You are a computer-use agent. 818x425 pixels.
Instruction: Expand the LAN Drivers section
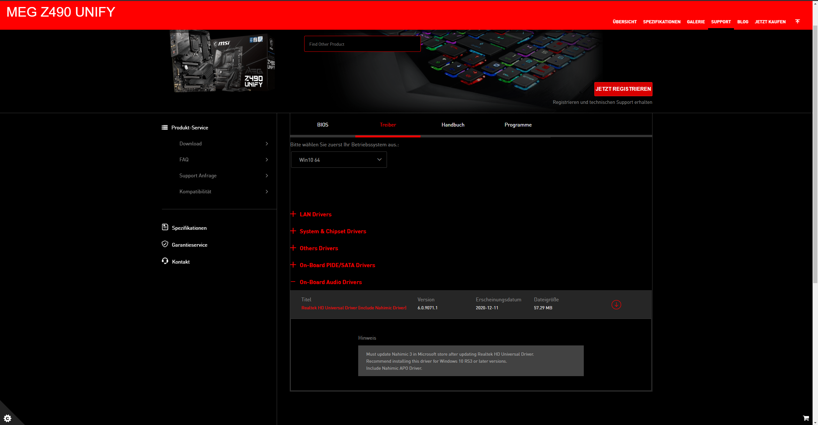click(315, 214)
